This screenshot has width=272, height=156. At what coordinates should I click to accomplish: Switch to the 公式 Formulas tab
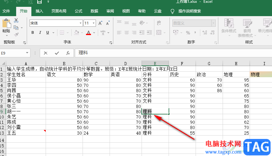tap(79, 11)
